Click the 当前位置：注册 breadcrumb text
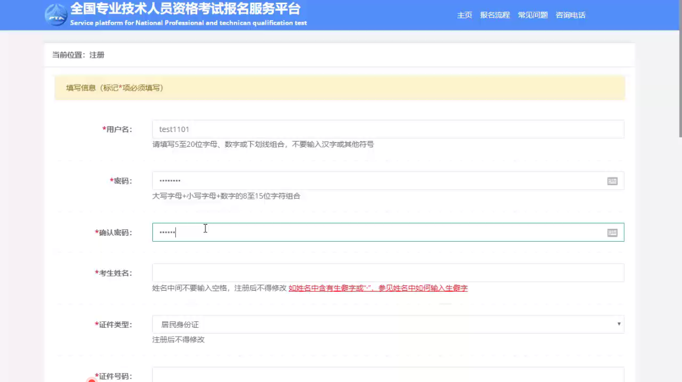Screen dimensions: 682x382 click(x=79, y=55)
